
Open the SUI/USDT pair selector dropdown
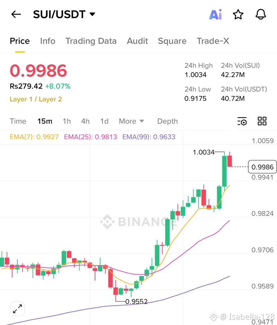(x=64, y=14)
